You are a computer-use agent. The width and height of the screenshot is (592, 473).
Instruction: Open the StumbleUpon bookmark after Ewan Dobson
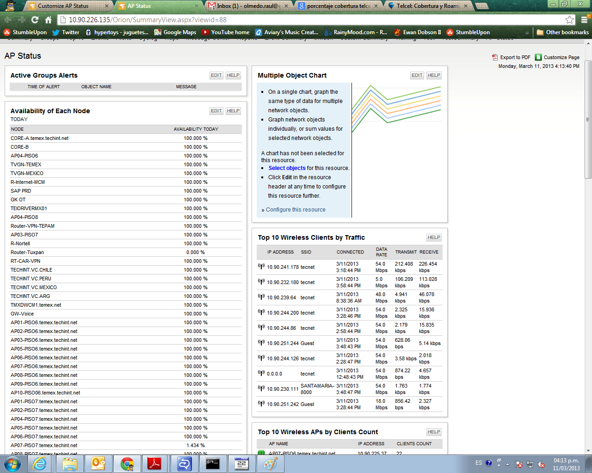pyautogui.click(x=468, y=32)
